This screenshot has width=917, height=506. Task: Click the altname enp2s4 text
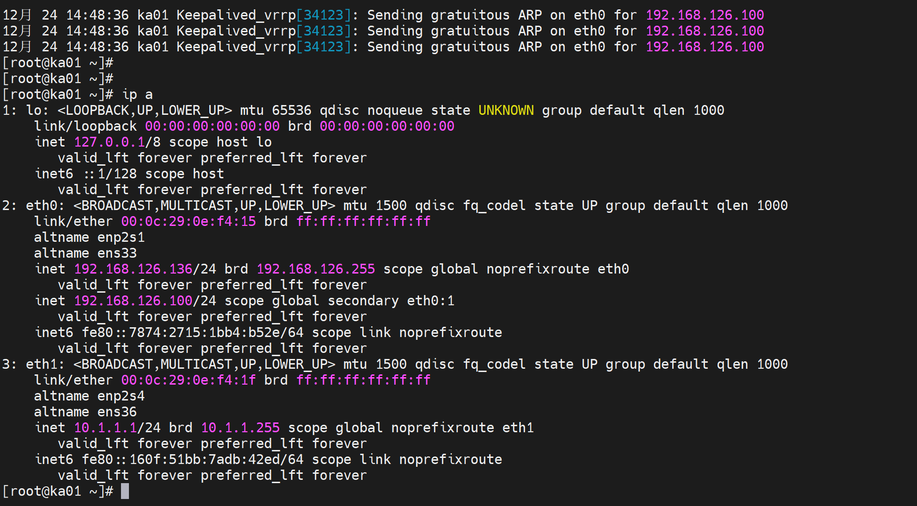point(121,396)
